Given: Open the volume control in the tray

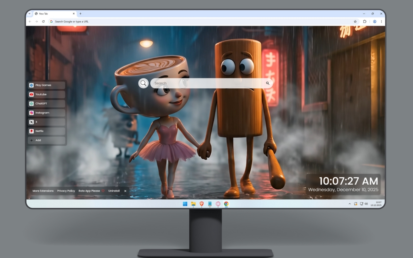Looking at the screenshot, I should [x=366, y=204].
